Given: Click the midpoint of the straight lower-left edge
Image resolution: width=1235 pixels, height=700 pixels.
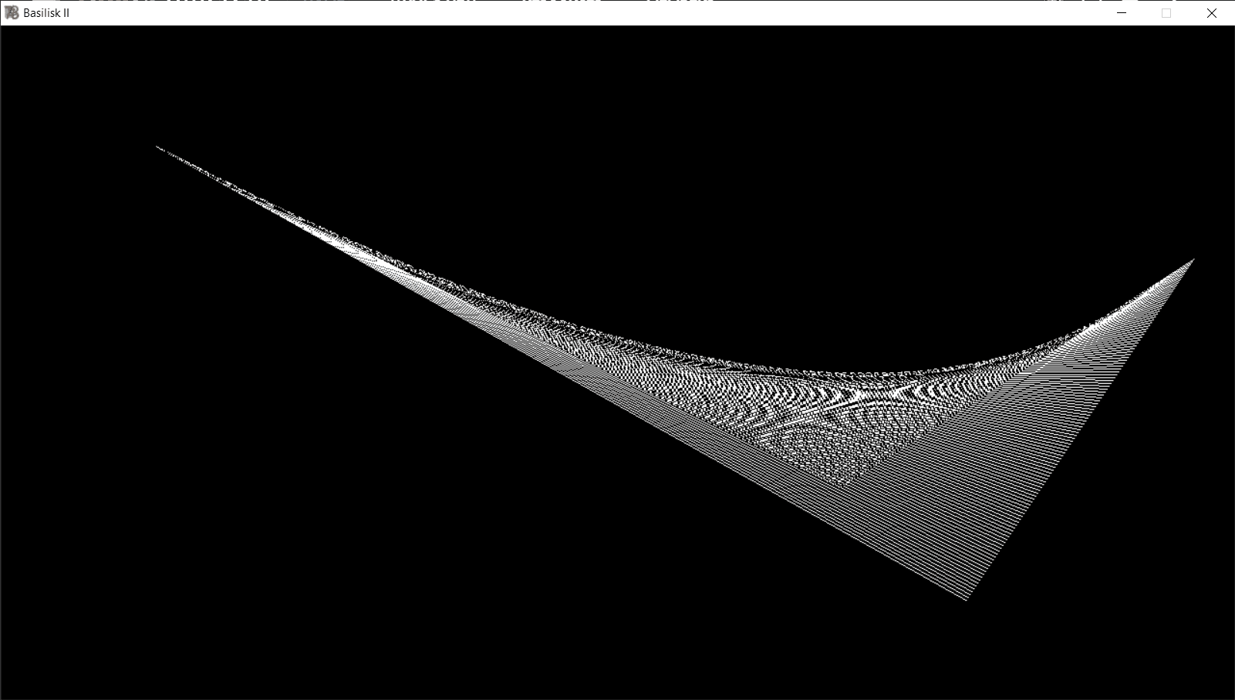Looking at the screenshot, I should coord(562,372).
